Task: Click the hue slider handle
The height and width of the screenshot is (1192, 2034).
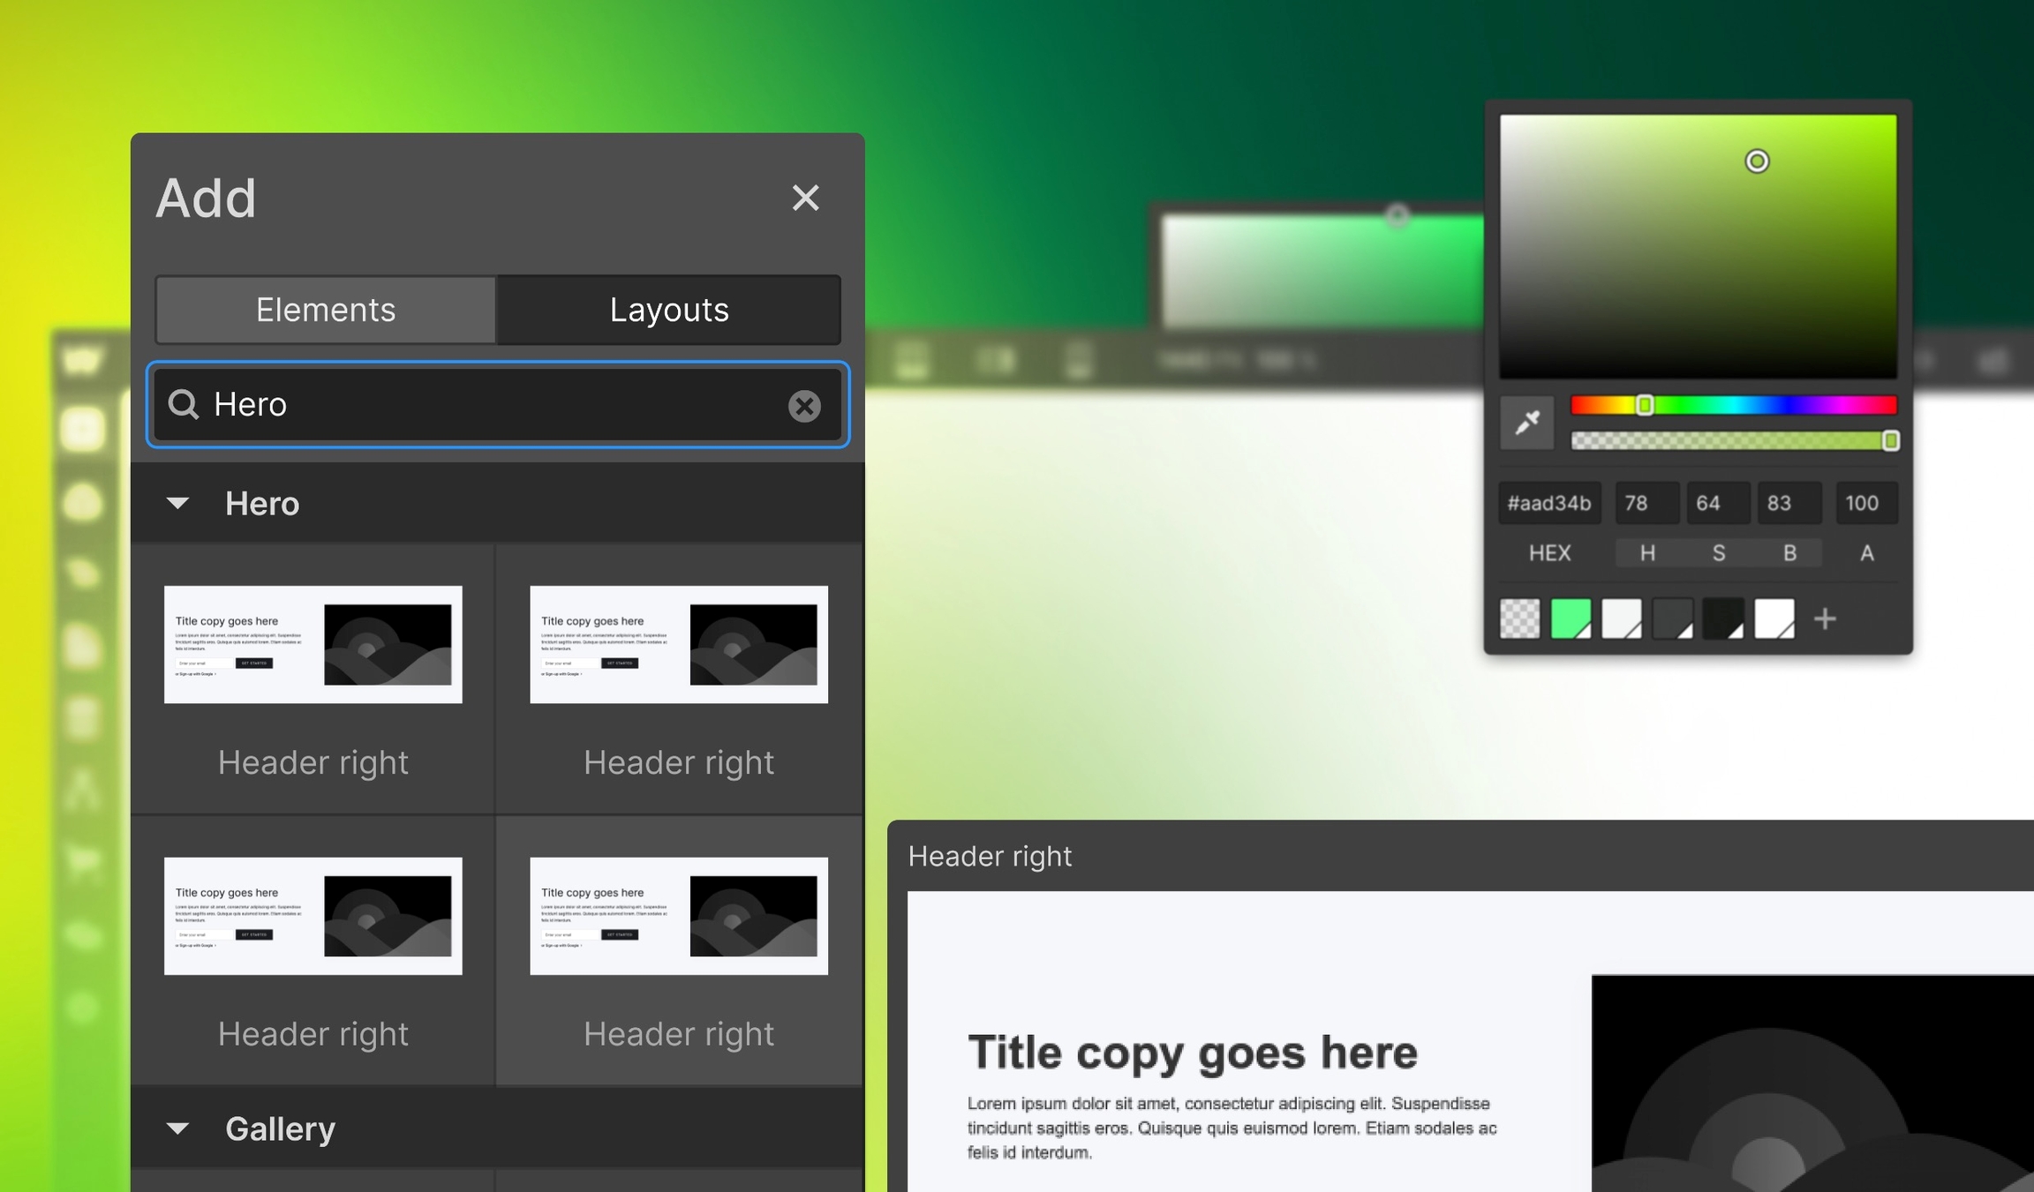Action: pos(1644,405)
